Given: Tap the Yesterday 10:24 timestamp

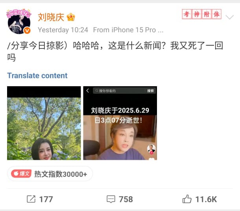Looking at the screenshot, I should click(63, 30).
